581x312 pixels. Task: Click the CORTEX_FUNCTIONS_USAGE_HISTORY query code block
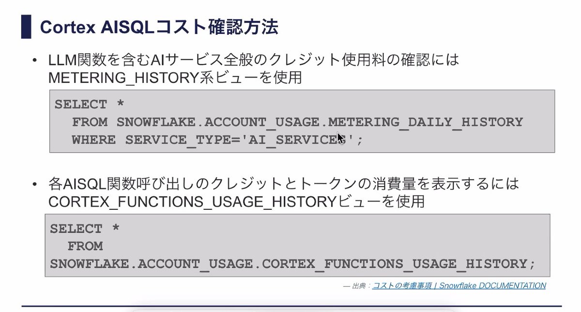[297, 245]
